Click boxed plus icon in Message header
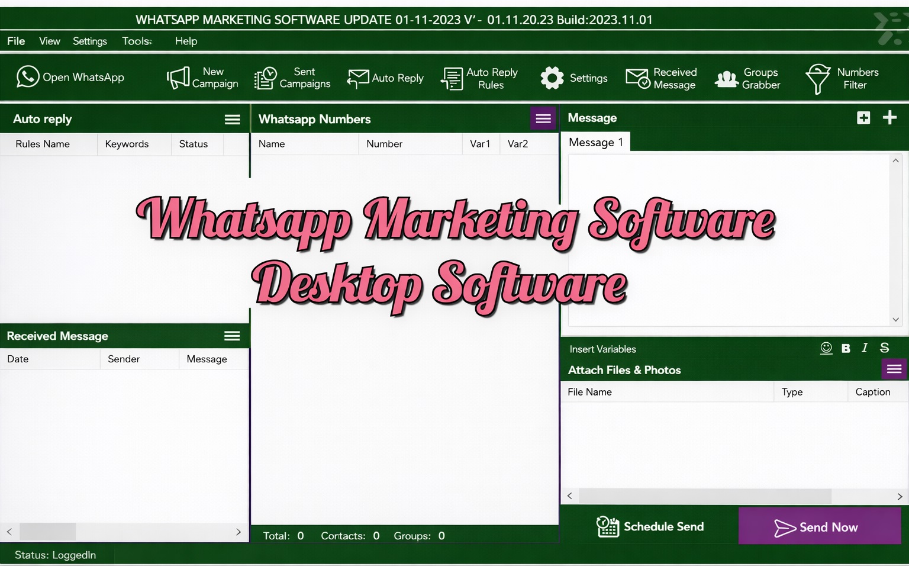This screenshot has height=566, width=909. tap(863, 118)
